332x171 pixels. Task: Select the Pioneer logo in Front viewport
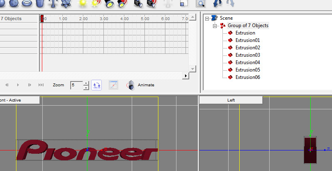(87, 150)
